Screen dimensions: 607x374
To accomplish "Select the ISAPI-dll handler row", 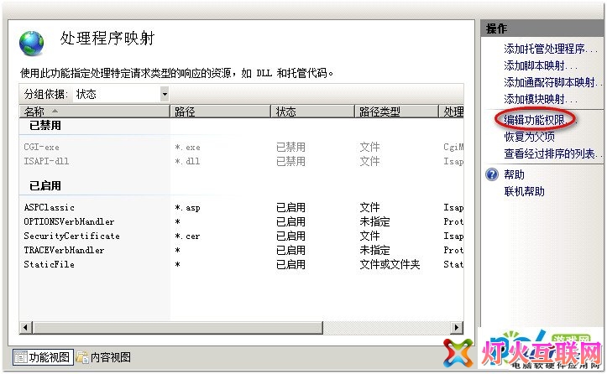I will click(x=242, y=161).
